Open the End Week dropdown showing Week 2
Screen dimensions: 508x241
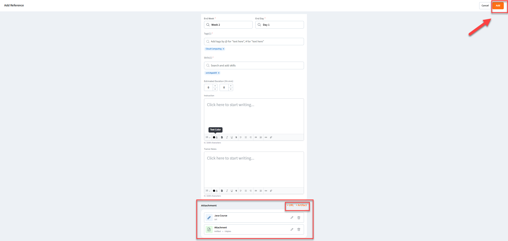[x=228, y=25]
